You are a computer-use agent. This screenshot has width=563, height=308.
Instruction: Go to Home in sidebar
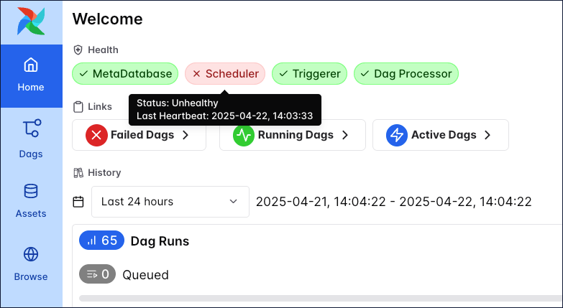coord(31,75)
